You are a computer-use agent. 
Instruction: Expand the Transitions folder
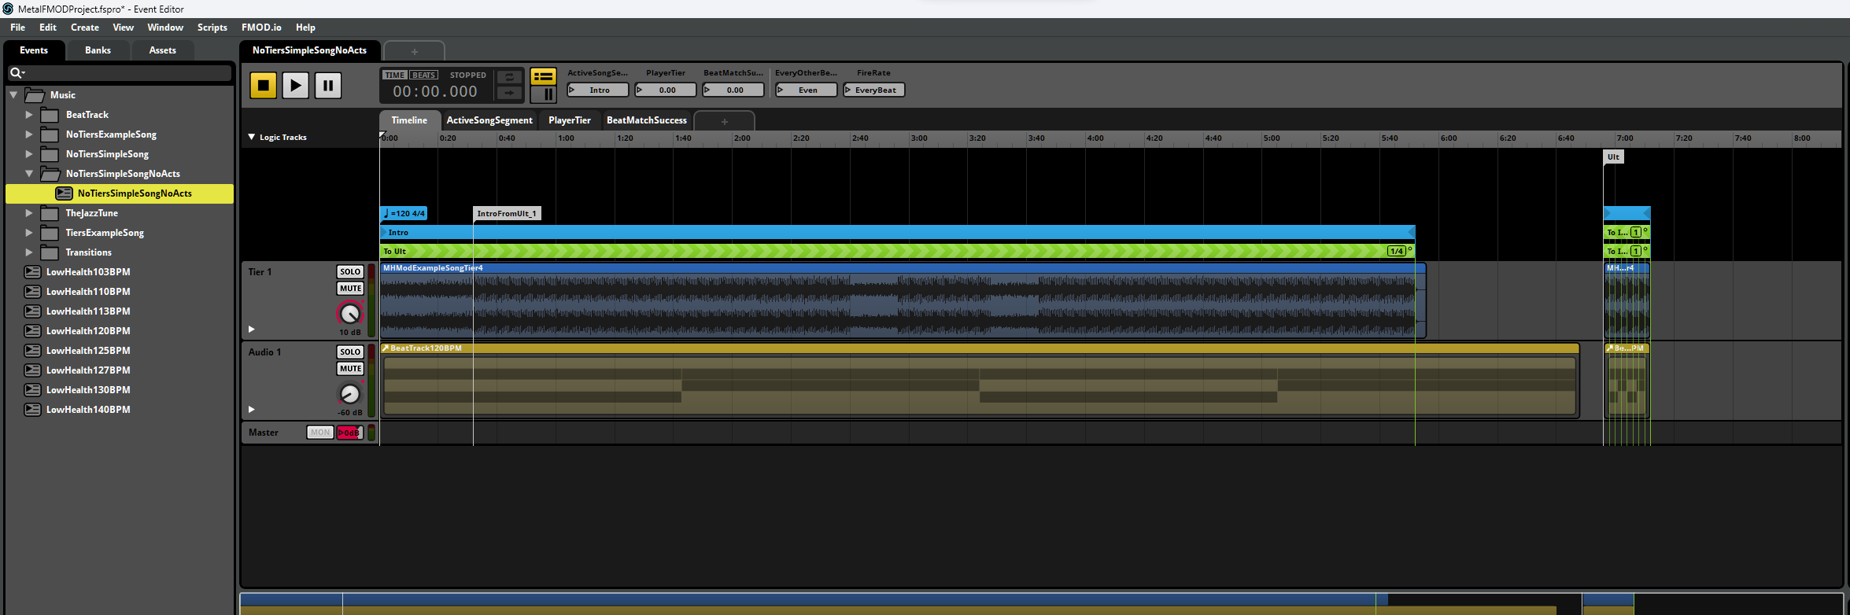point(29,252)
